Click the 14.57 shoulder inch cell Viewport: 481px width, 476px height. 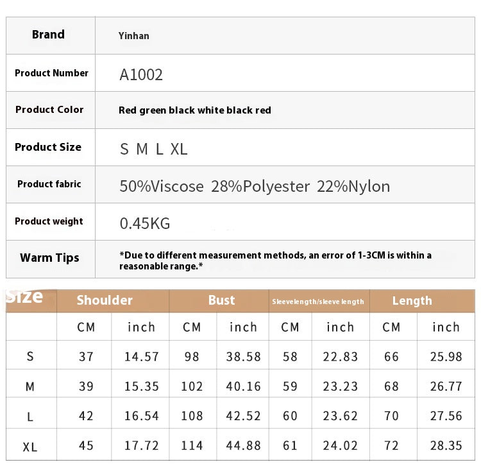point(141,357)
